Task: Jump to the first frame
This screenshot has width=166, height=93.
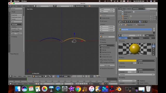Action: (x=76, y=84)
